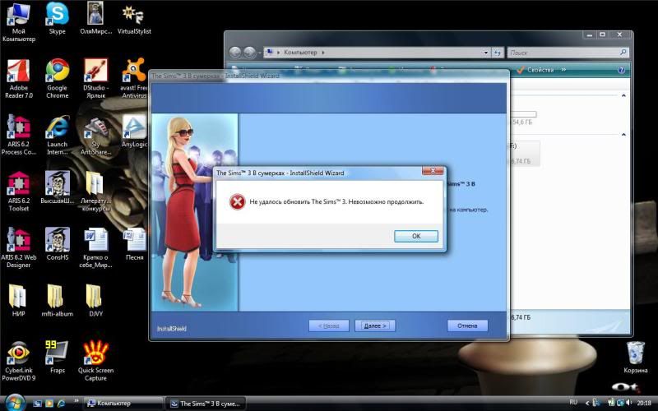This screenshot has height=411, width=658.
Task: Click the clock showing 20:18
Action: click(644, 403)
